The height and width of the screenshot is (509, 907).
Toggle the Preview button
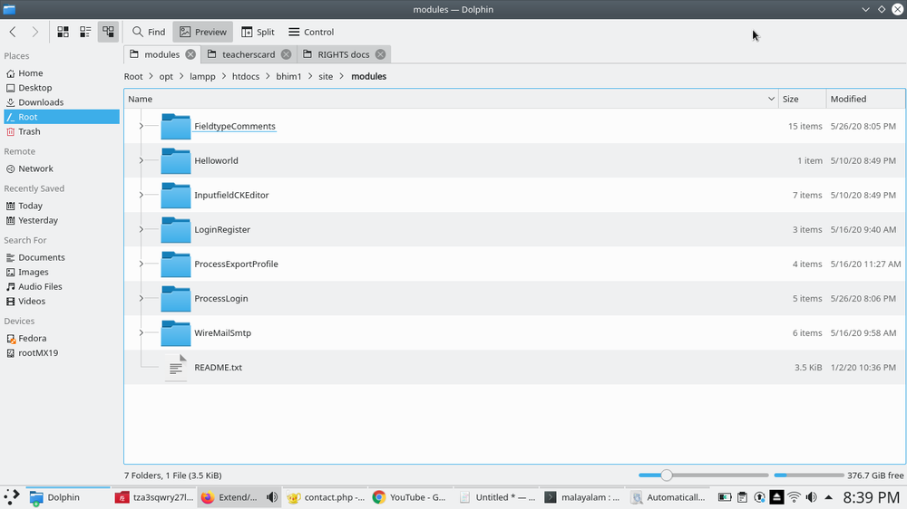202,32
